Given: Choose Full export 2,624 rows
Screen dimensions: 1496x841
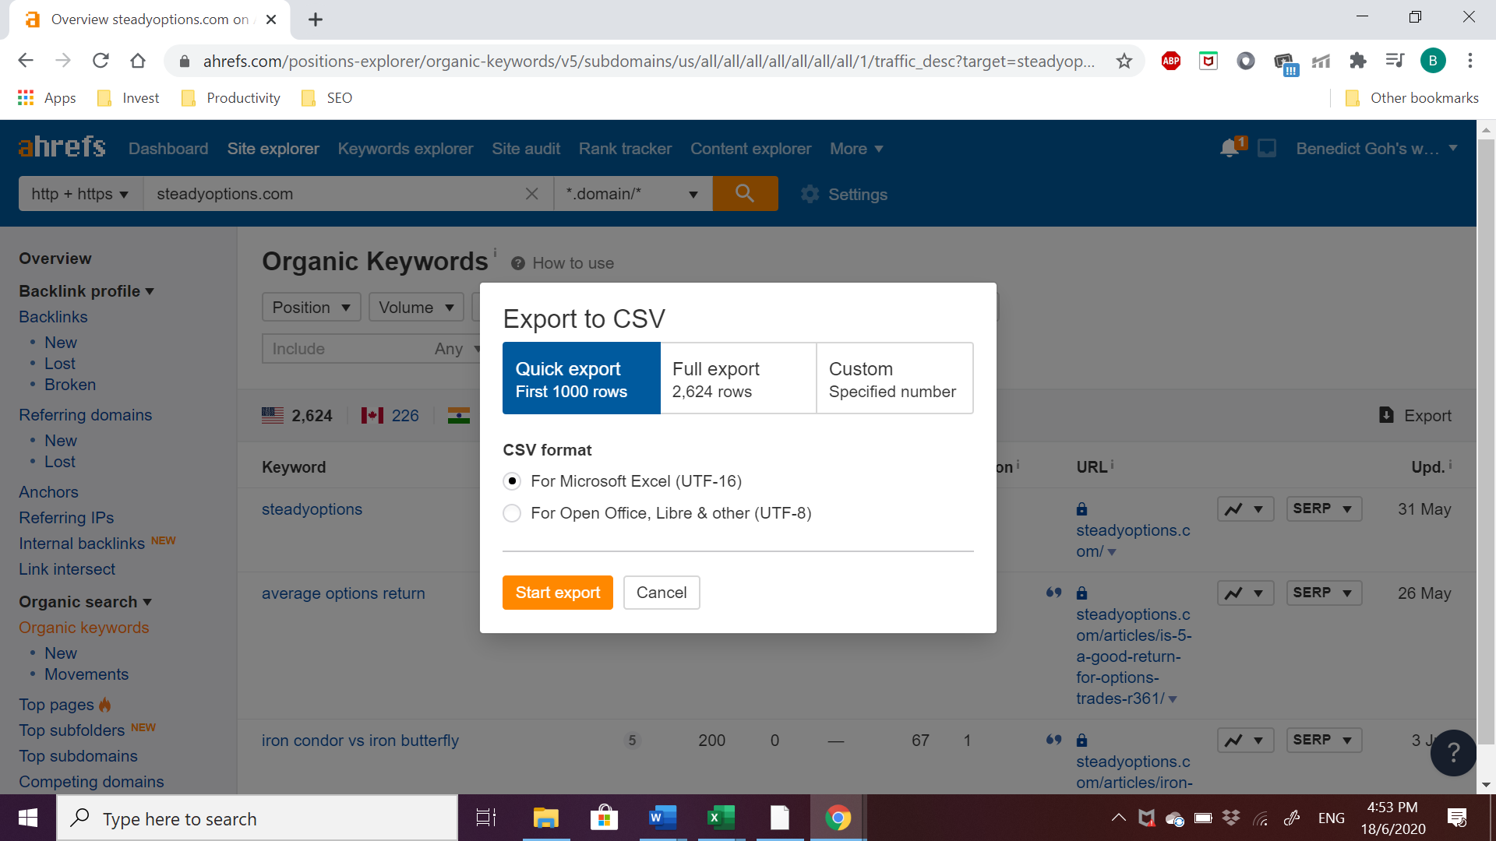Looking at the screenshot, I should click(738, 378).
